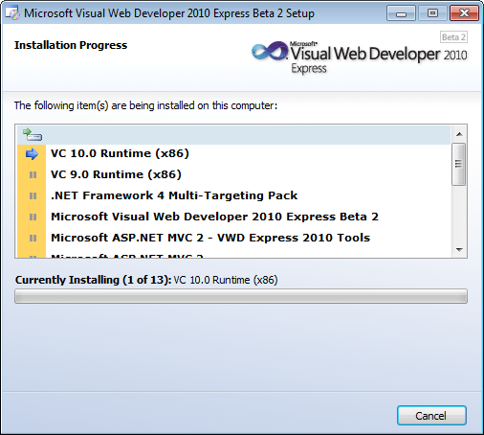
Task: Click the scroll down arrow of the list
Action: 459,249
